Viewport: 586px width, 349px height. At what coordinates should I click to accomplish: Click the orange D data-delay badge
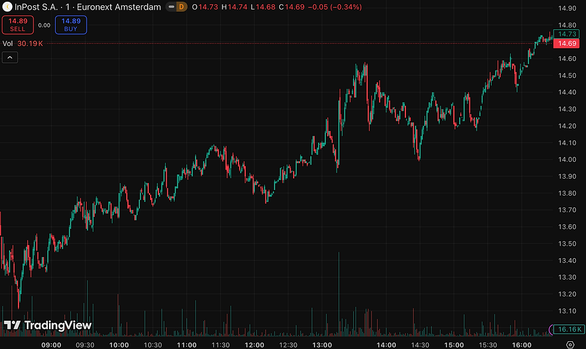click(182, 7)
